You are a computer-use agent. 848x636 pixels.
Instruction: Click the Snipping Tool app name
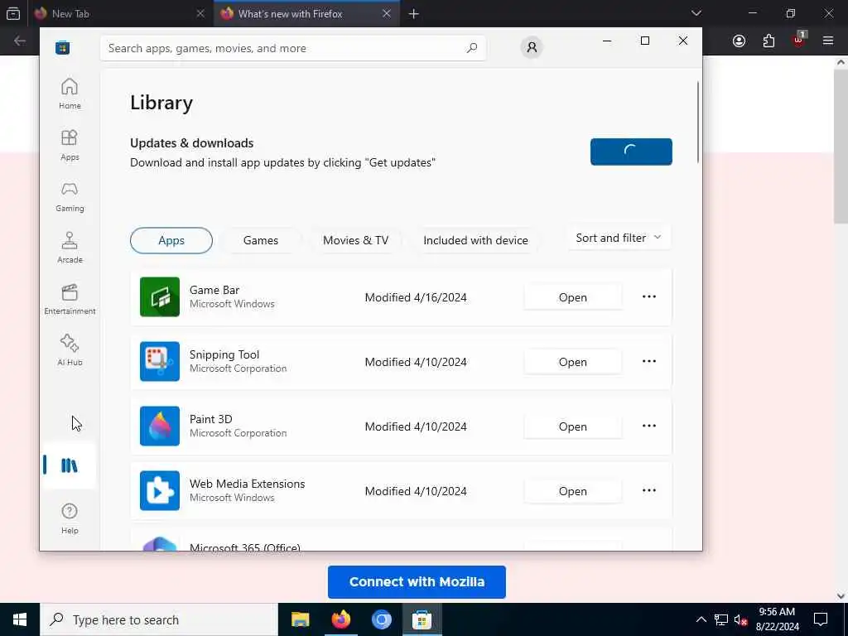pos(224,354)
